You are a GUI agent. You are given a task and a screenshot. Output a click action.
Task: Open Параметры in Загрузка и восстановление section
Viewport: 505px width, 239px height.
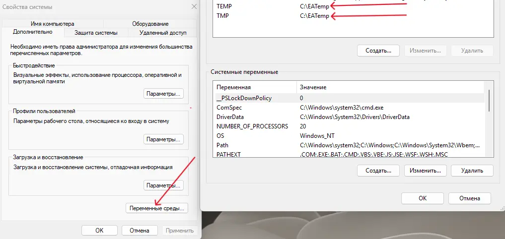[x=163, y=185]
